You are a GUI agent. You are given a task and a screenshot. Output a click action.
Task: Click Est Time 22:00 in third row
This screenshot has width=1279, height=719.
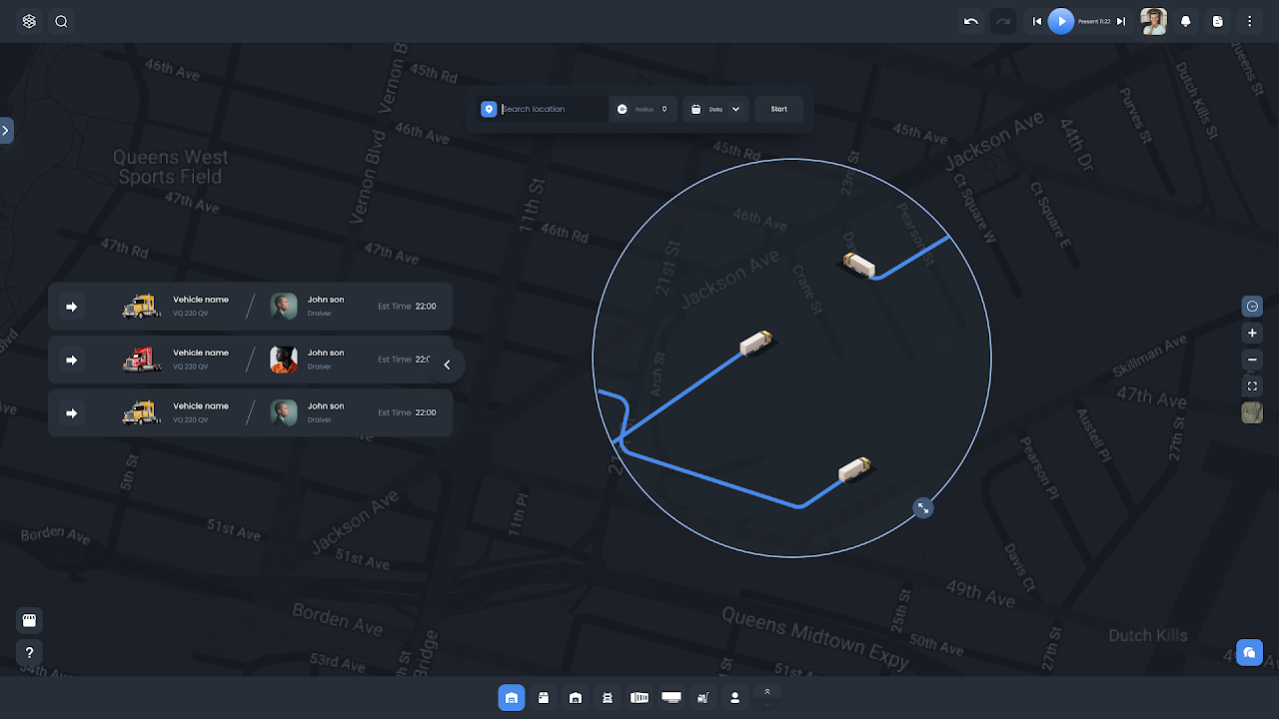407,412
